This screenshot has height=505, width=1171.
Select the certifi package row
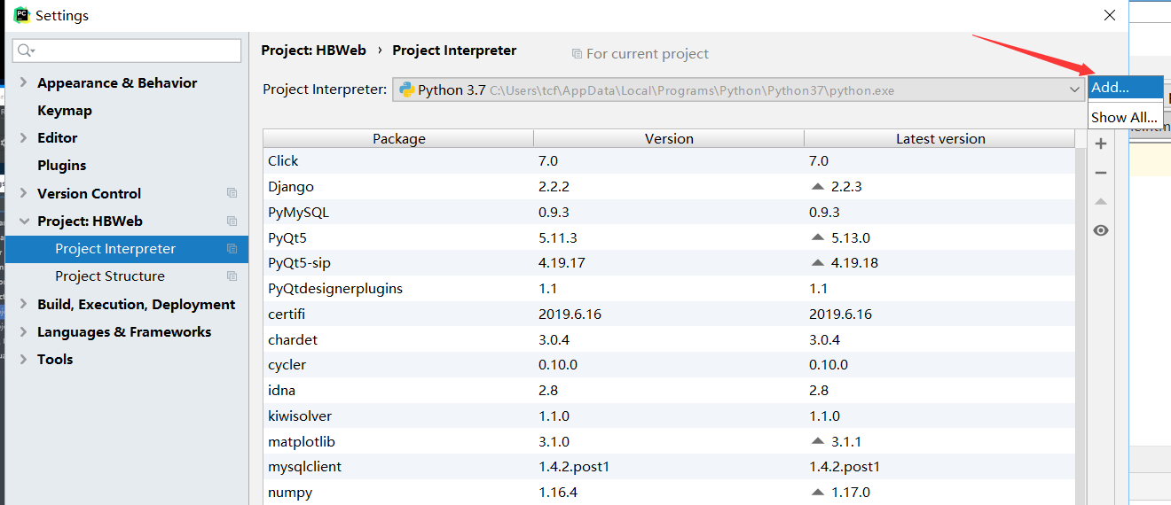point(669,315)
